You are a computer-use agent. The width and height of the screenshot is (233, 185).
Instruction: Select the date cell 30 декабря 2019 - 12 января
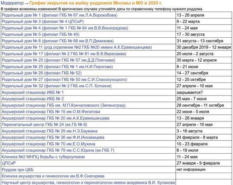click(x=204, y=47)
